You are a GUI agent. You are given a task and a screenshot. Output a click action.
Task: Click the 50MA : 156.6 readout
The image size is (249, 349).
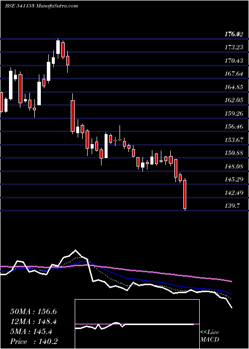point(33,312)
